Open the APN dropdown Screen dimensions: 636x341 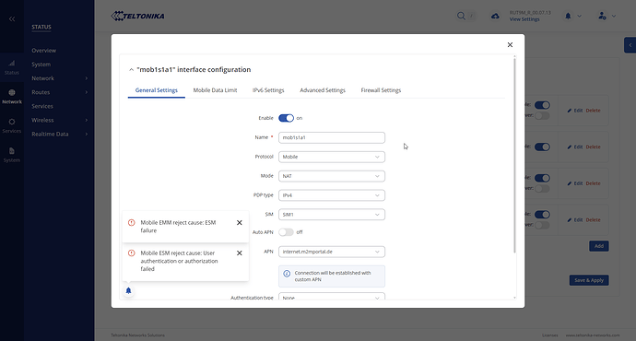[x=332, y=252]
